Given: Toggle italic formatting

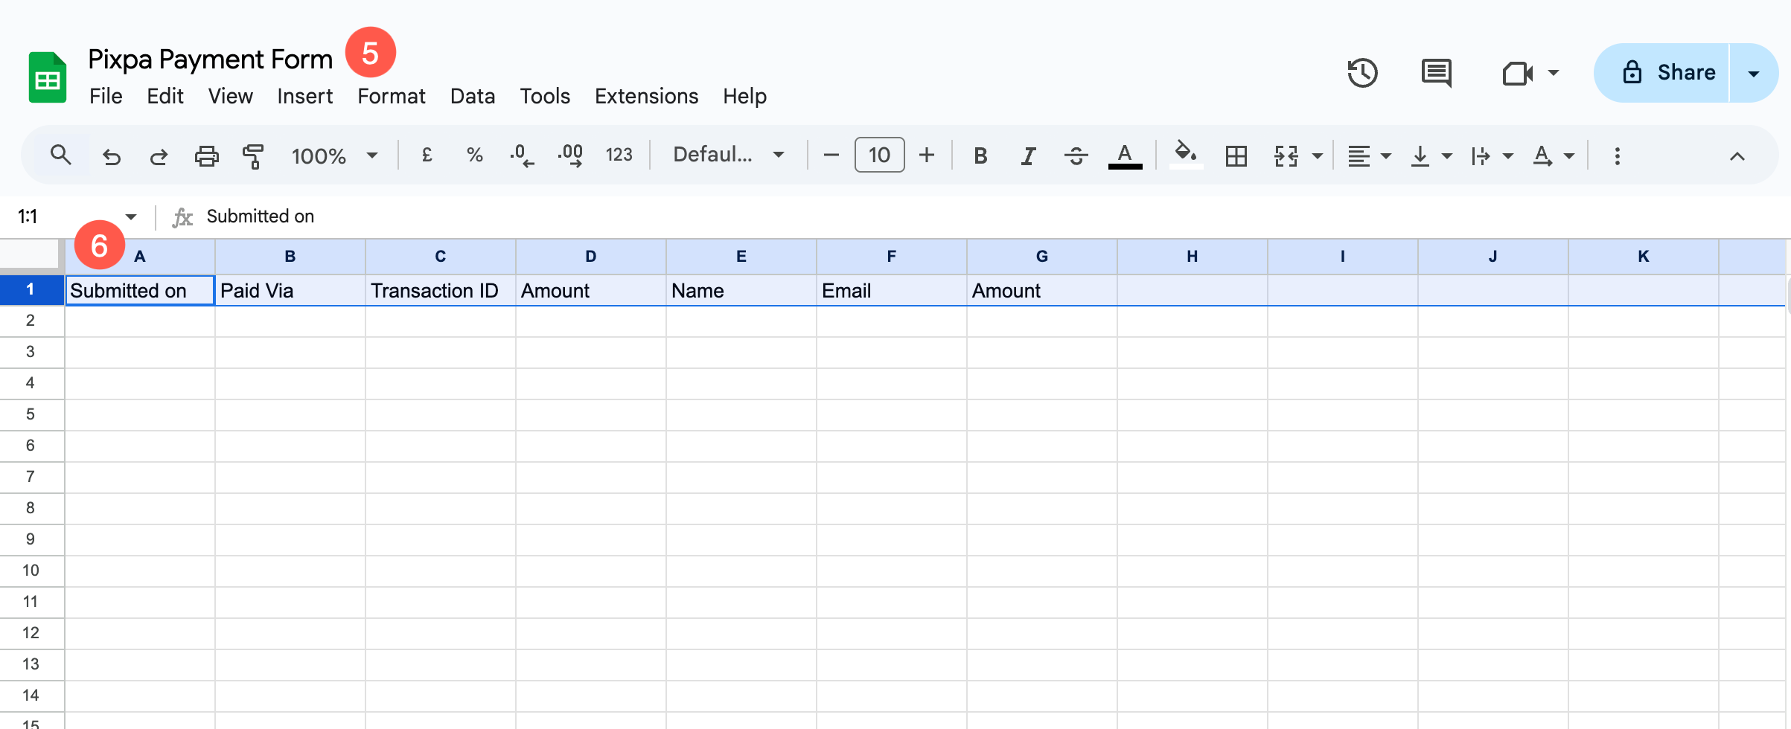Looking at the screenshot, I should click(1028, 155).
